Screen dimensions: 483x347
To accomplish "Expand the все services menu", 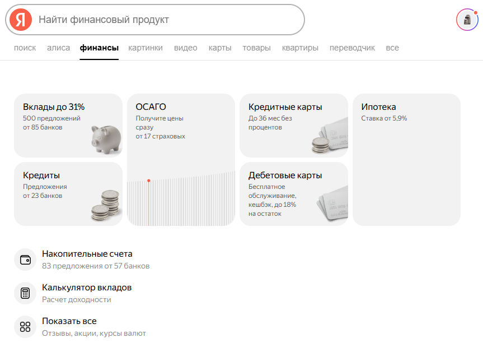I will click(x=392, y=48).
